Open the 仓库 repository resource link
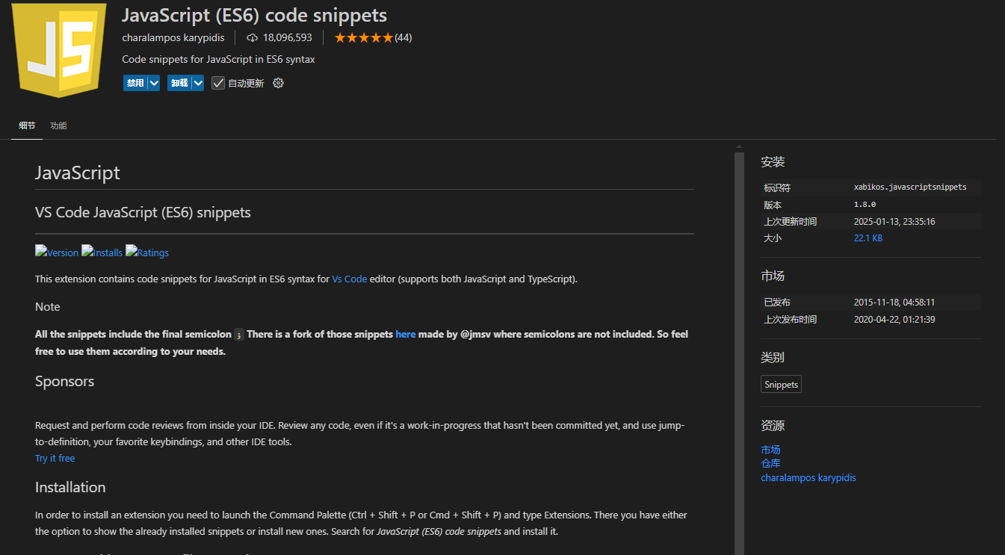This screenshot has width=1005, height=555. (770, 463)
